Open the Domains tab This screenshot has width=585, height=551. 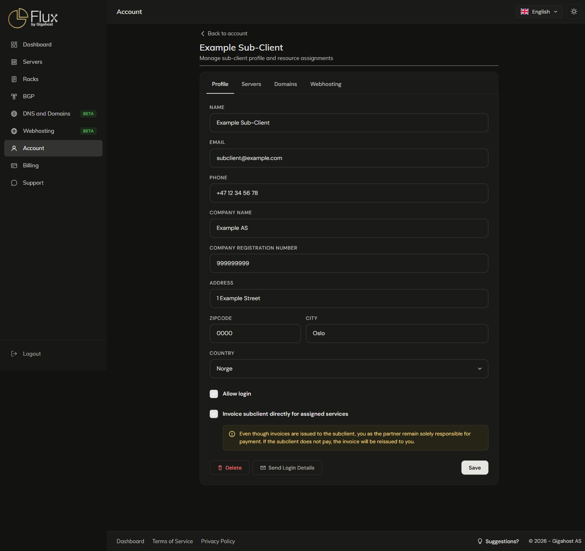pos(286,84)
